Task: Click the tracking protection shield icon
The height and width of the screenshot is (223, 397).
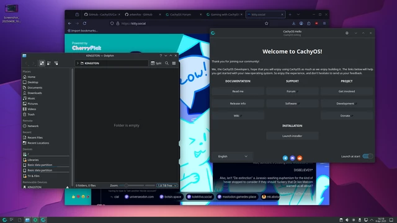Action: pos(112,24)
